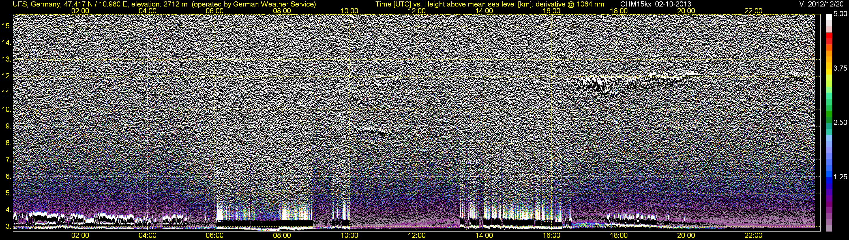Click the 13 km height axis label
The width and height of the screenshot is (849, 240).
coord(7,60)
